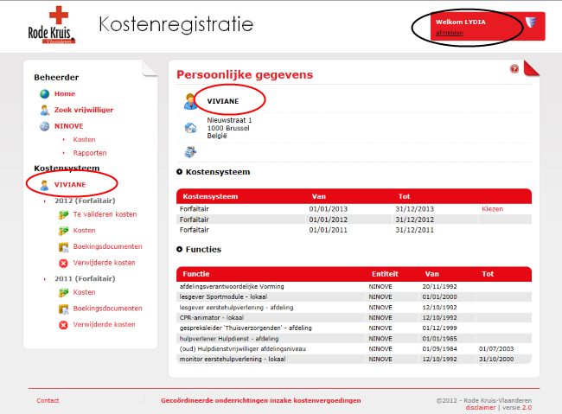
Task: Click the Functie column header
Action: 196,274
